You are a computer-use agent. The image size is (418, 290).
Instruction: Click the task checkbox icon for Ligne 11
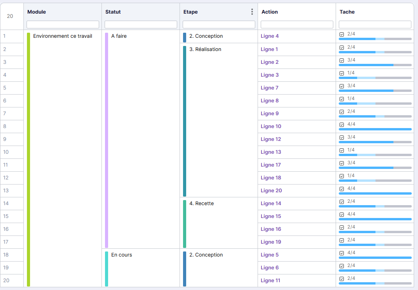[342, 279]
